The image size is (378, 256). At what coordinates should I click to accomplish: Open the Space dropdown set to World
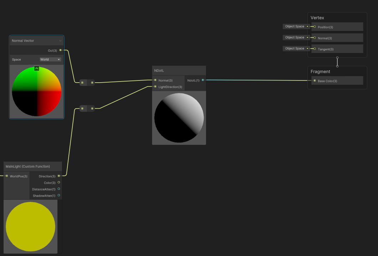click(50, 59)
